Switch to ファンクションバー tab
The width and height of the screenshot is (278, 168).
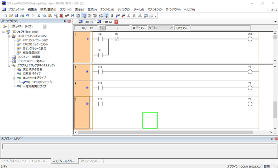pyautogui.click(x=90, y=161)
